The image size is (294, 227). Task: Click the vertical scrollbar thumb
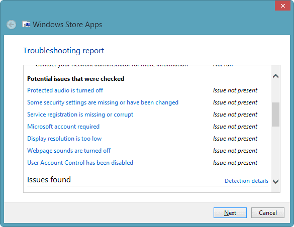point(275,114)
